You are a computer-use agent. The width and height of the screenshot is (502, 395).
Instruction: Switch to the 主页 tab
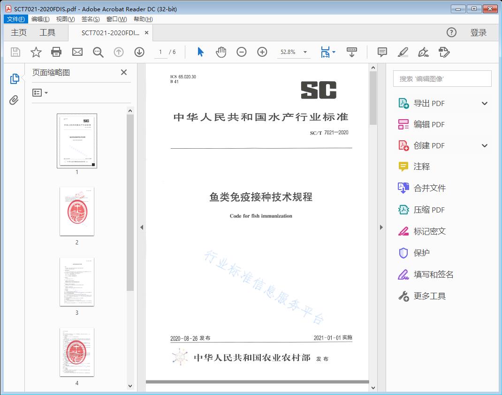tap(18, 32)
